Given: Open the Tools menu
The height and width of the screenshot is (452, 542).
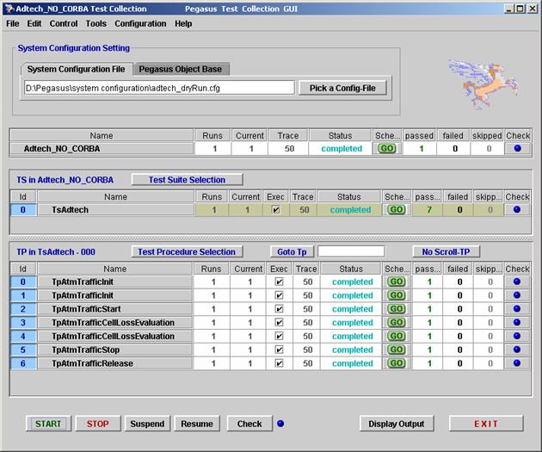Looking at the screenshot, I should point(96,23).
